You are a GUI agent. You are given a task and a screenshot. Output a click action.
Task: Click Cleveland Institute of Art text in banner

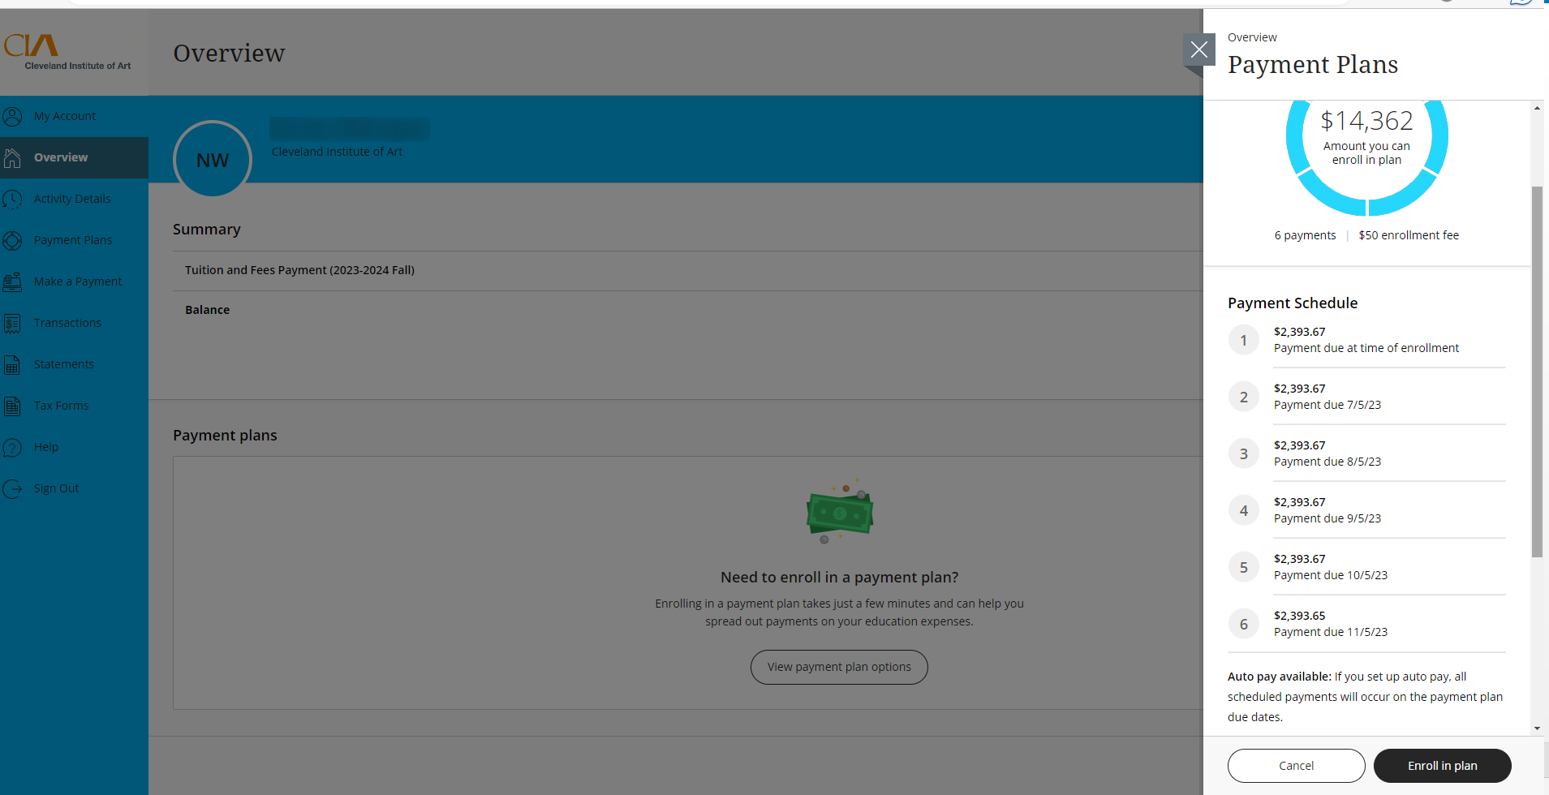click(337, 152)
